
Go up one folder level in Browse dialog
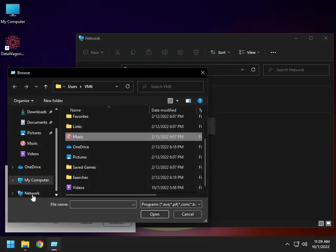pos(46,87)
